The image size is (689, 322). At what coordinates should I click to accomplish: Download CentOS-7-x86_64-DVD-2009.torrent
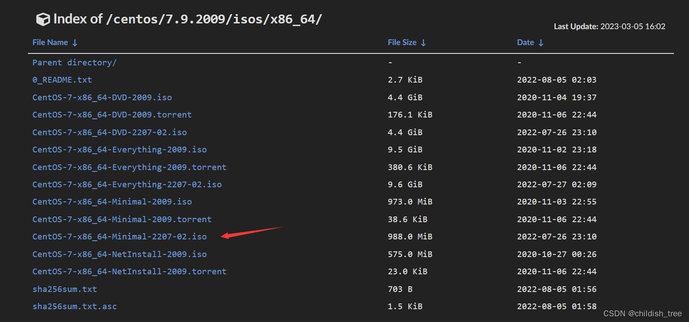112,115
